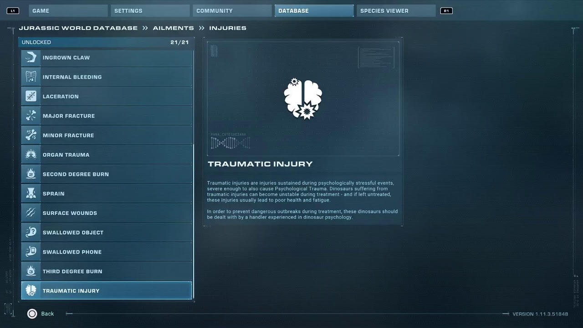The height and width of the screenshot is (328, 583).
Task: Click the Swallowed Object icon
Action: coord(31,233)
